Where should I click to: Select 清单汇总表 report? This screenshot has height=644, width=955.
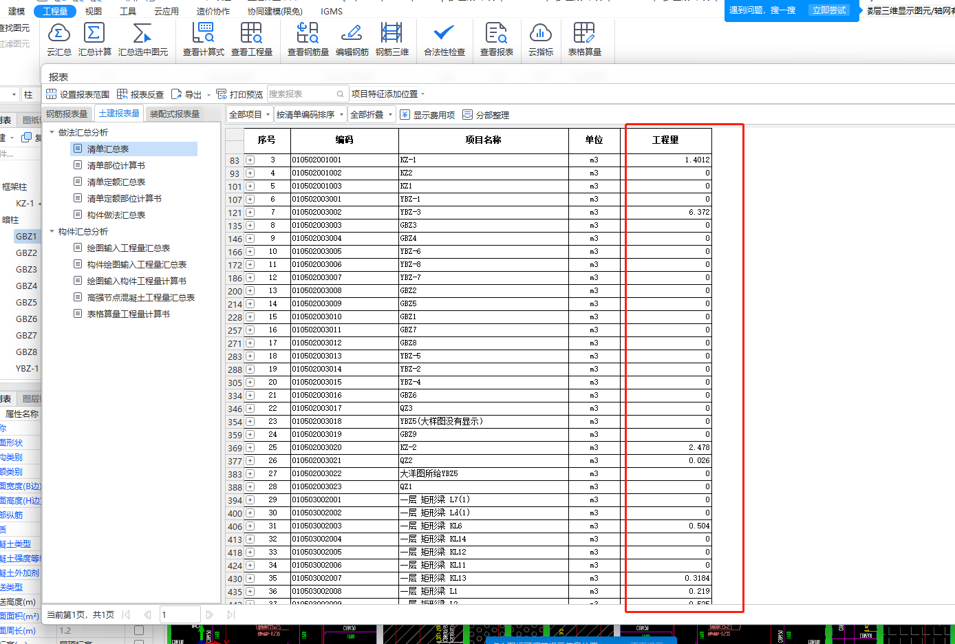click(x=135, y=149)
